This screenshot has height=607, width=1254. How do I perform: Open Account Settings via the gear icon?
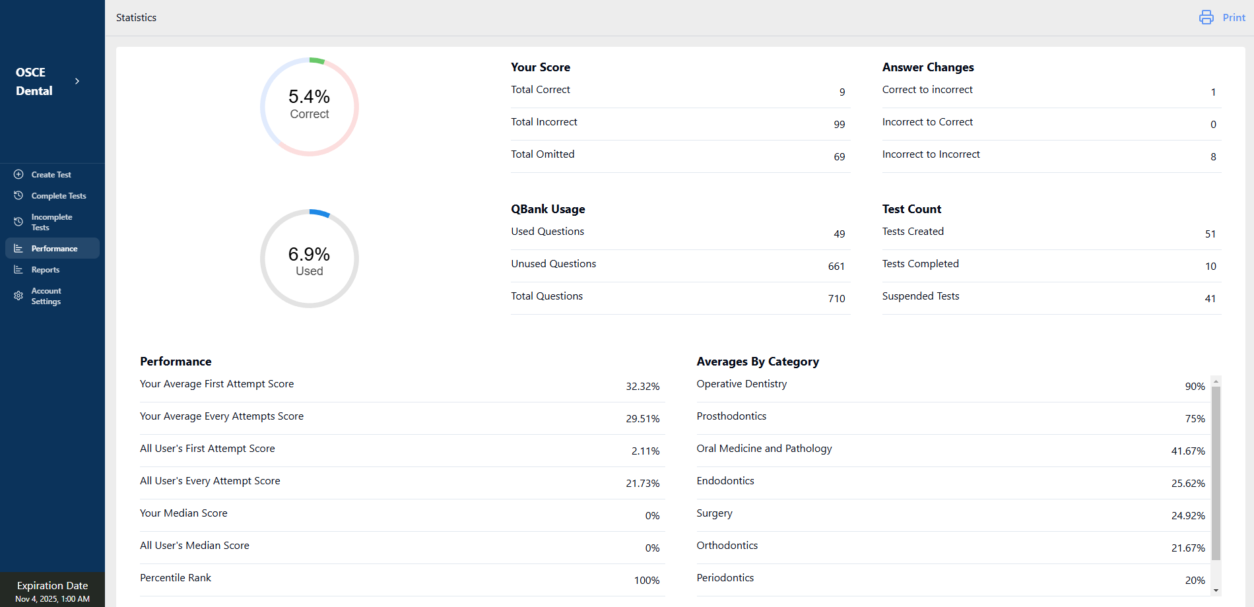18,296
